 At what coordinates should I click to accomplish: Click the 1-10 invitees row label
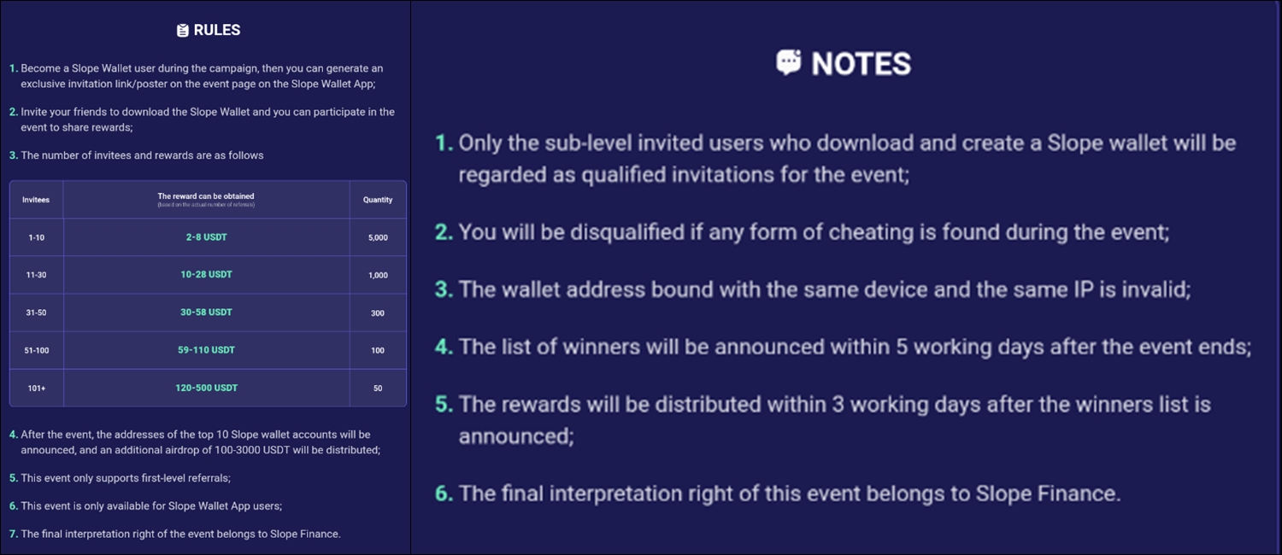36,237
